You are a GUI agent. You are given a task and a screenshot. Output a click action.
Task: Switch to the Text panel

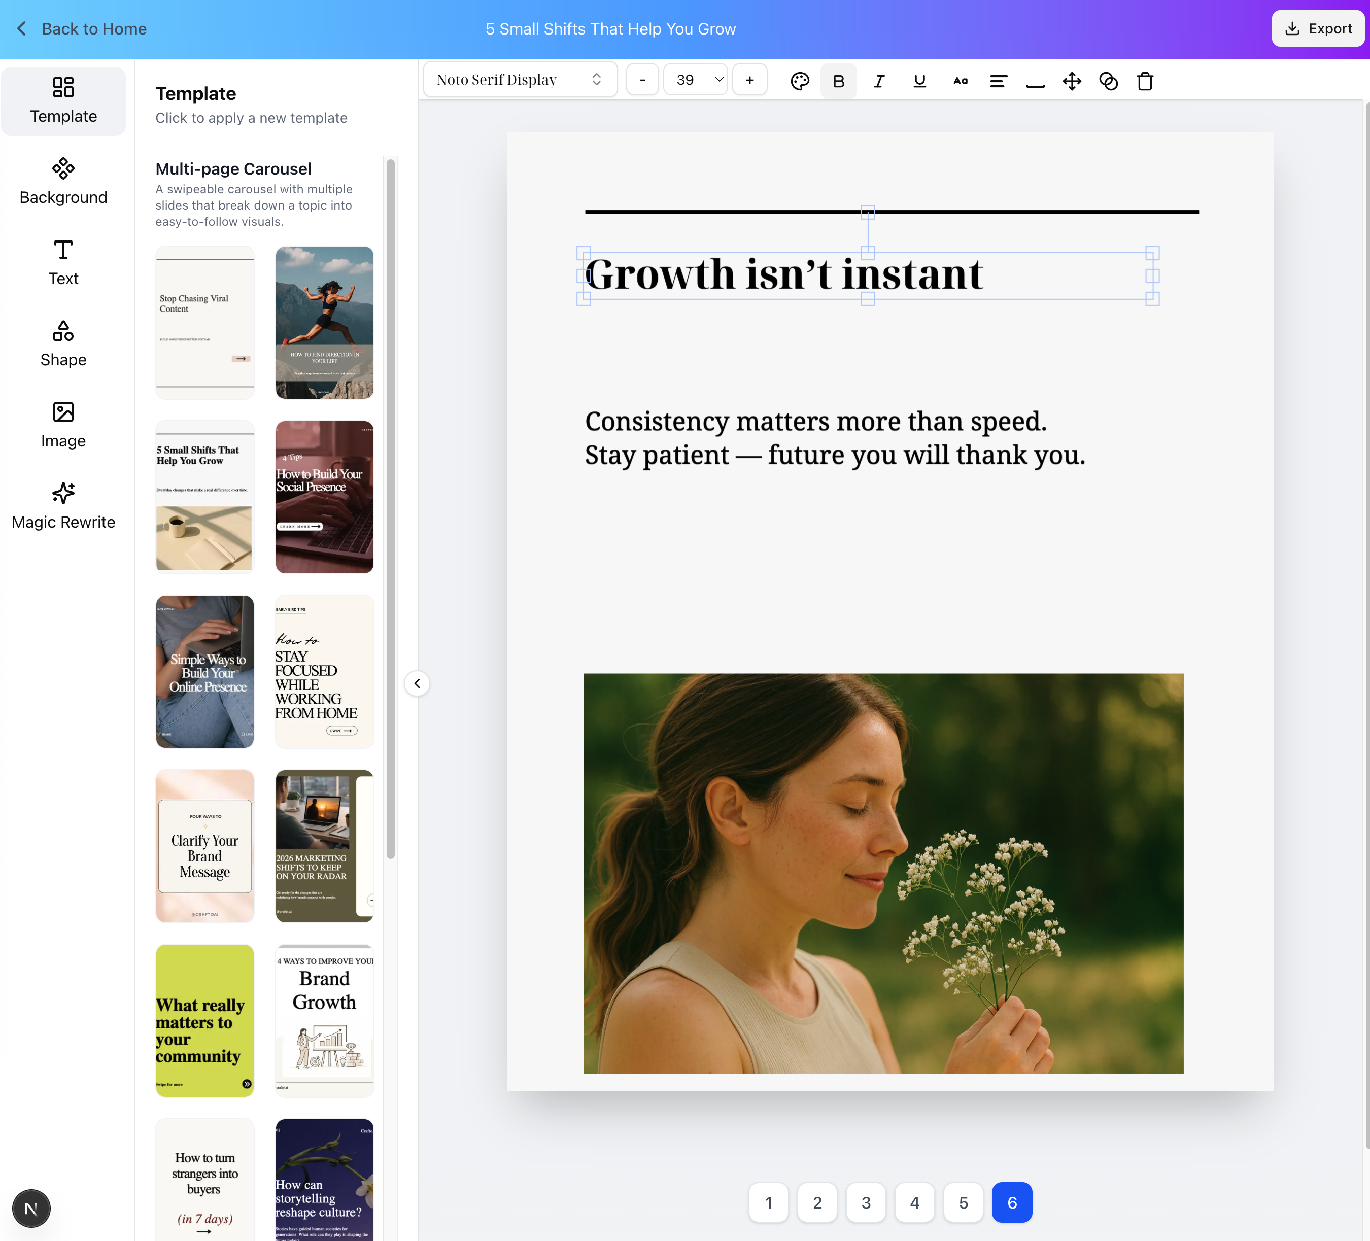(63, 262)
